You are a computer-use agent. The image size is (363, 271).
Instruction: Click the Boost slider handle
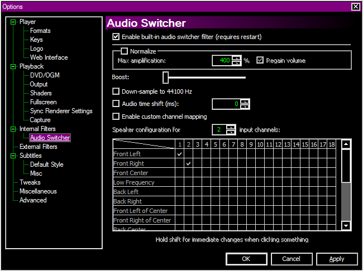(x=166, y=77)
